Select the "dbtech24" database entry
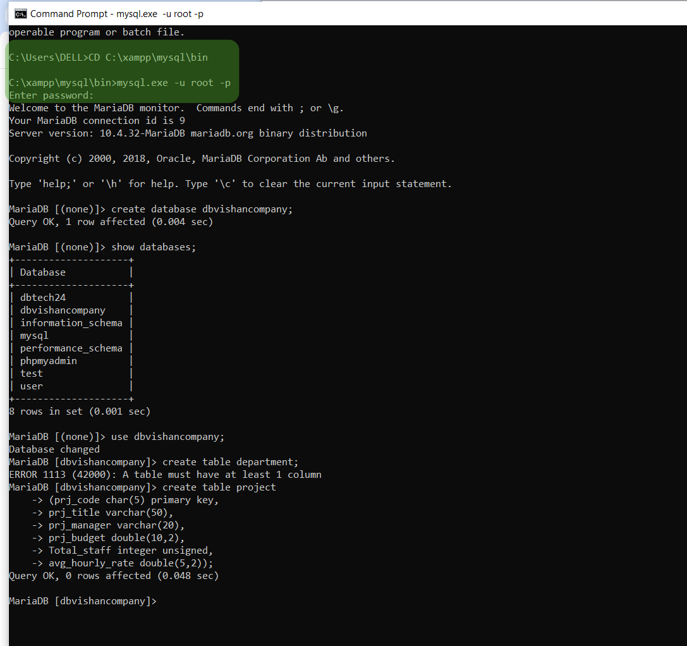Viewport: 687px width, 646px height. (42, 297)
